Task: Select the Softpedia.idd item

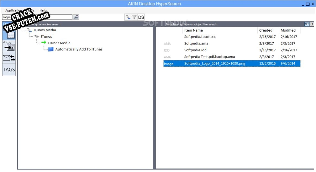Action: pyautogui.click(x=195, y=50)
